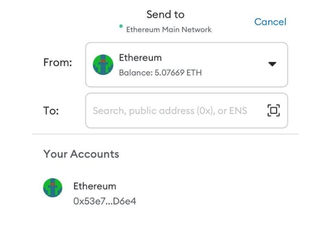The height and width of the screenshot is (232, 326).
Task: Click the Ethereum name in From box
Action: point(140,58)
